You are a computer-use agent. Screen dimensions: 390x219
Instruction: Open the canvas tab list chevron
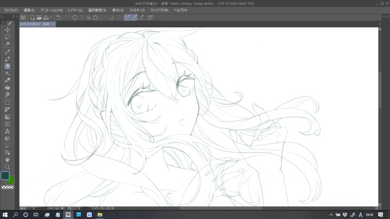click(x=380, y=24)
